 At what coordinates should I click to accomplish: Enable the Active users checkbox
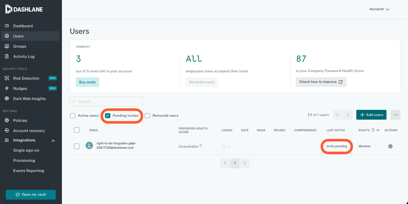click(73, 116)
